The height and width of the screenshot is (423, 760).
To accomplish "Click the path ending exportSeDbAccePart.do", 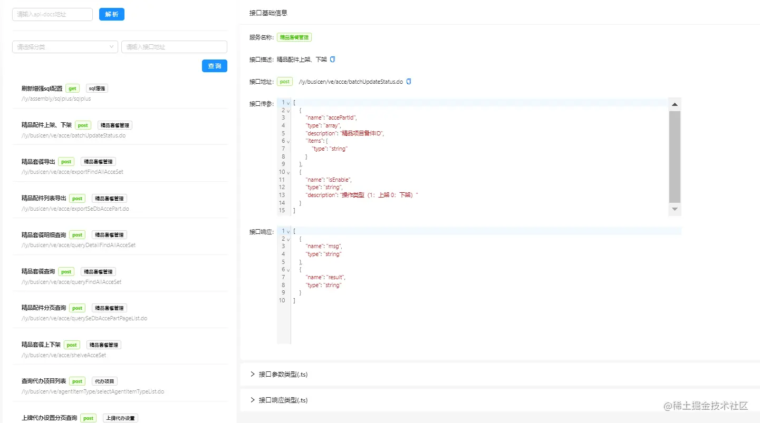I will 75,209.
